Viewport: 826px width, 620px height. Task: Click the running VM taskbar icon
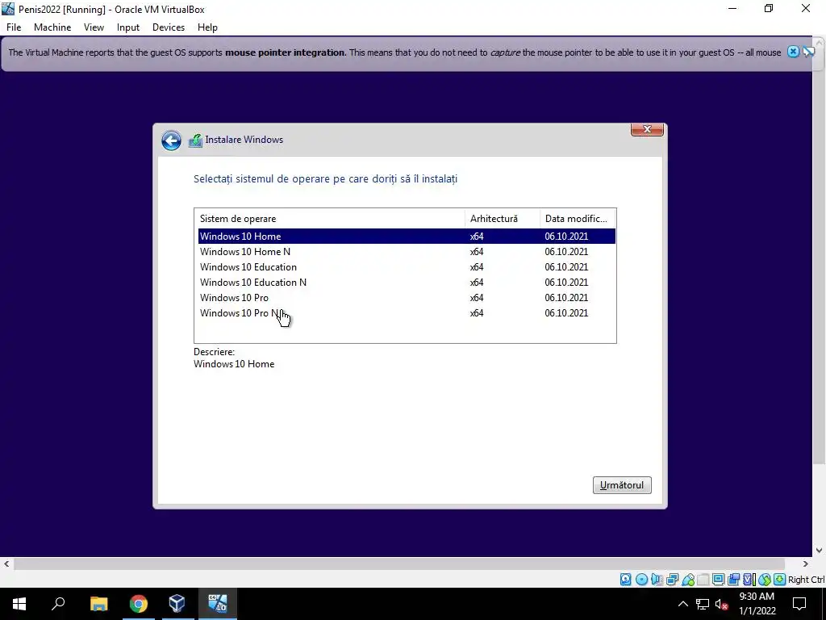[x=217, y=604]
